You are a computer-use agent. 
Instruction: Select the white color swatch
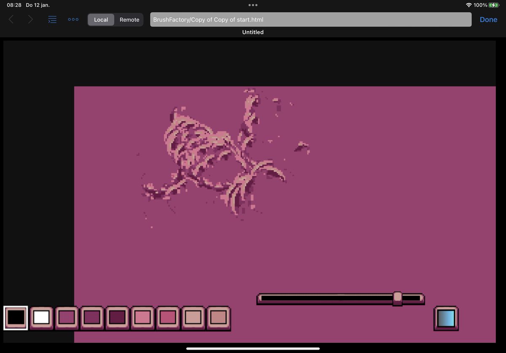41,318
